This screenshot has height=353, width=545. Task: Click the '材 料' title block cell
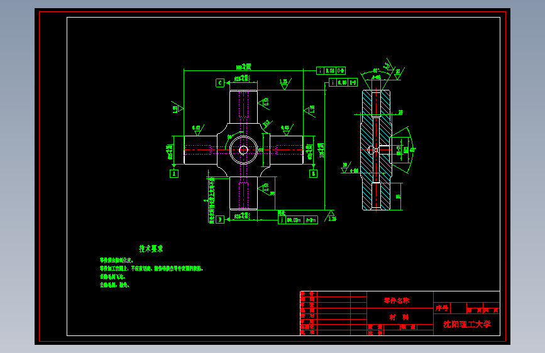[x=399, y=317]
